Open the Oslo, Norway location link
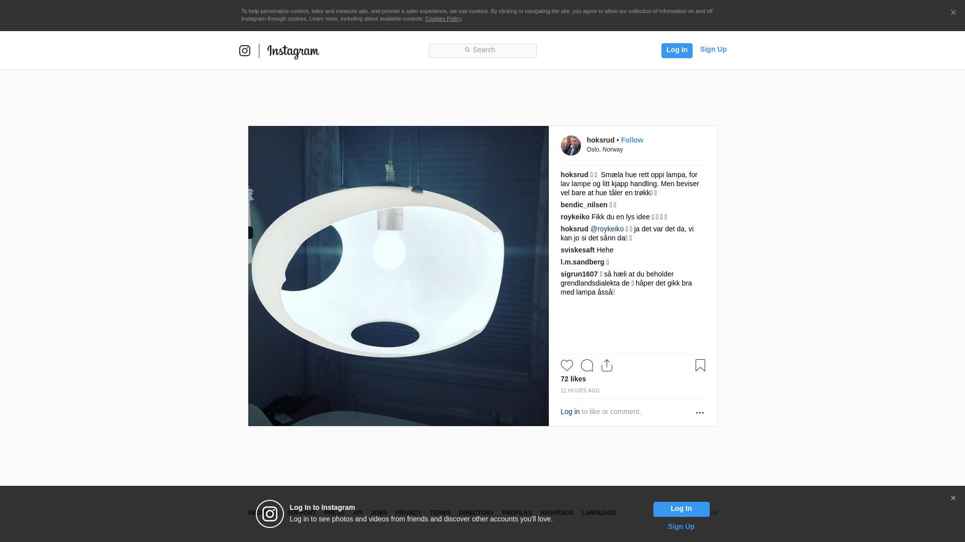The image size is (965, 542). pyautogui.click(x=605, y=150)
